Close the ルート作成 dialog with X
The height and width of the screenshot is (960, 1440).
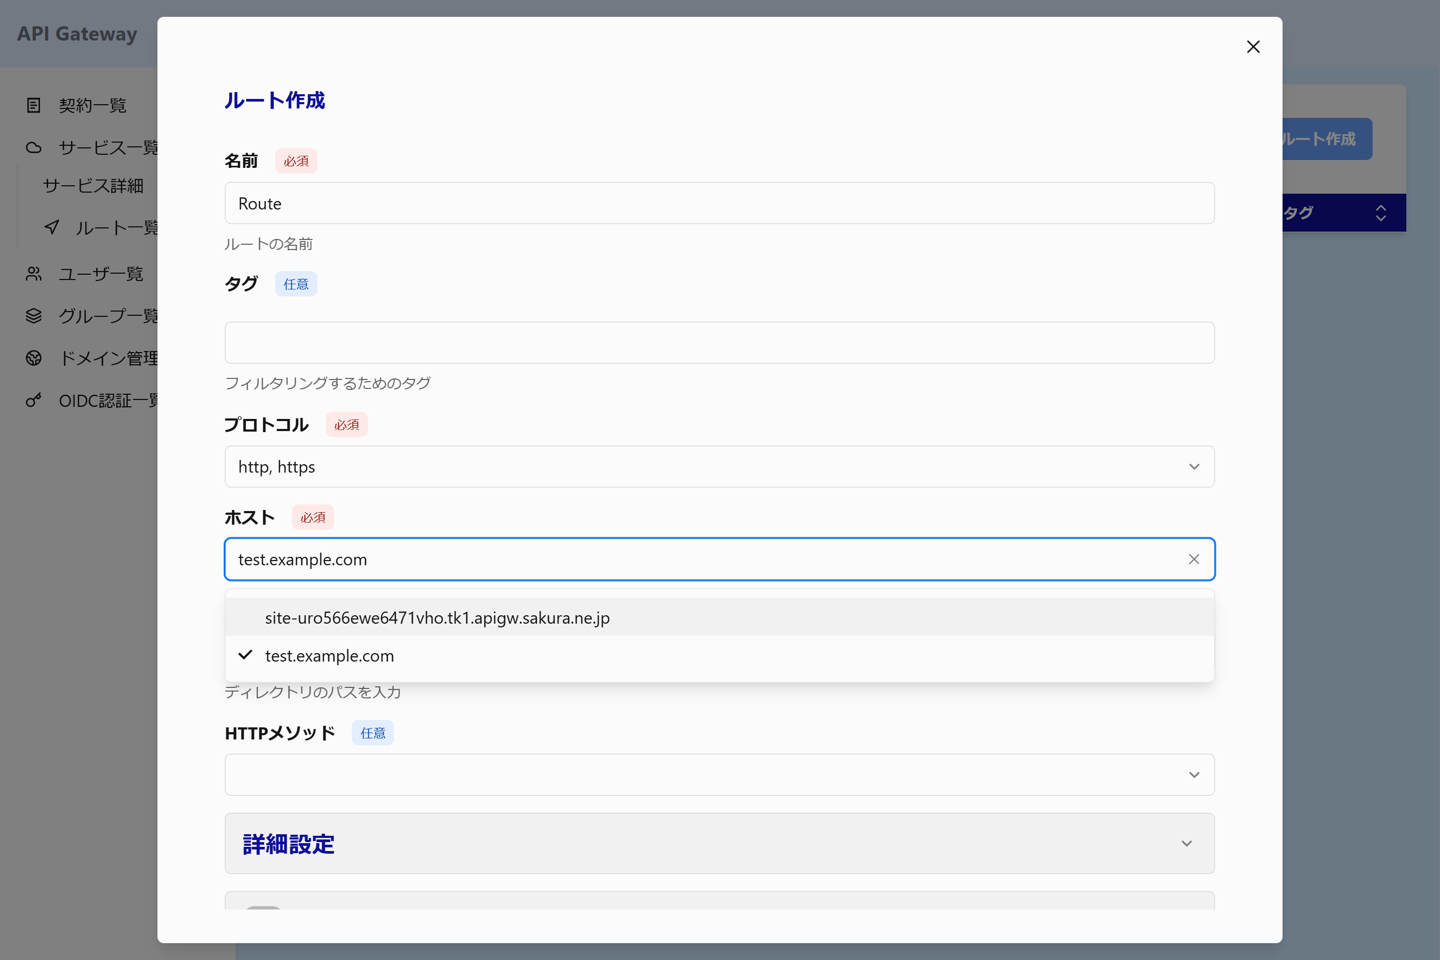[1253, 47]
